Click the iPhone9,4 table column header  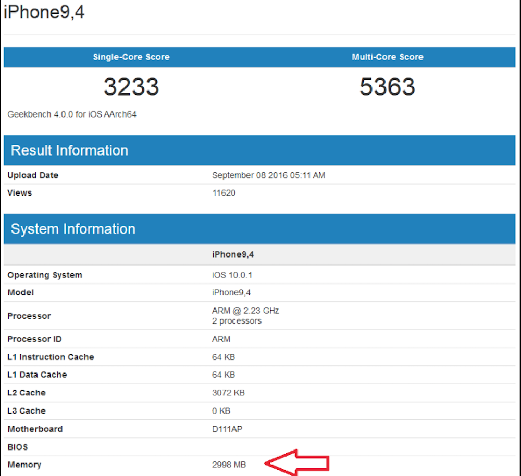(232, 254)
